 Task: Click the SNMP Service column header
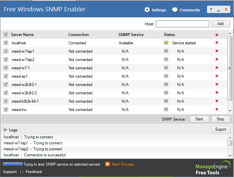131,35
